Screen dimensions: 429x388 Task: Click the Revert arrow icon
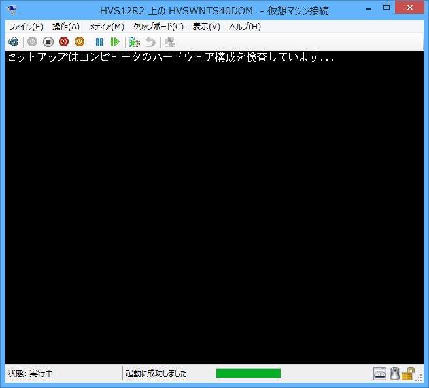(x=150, y=42)
